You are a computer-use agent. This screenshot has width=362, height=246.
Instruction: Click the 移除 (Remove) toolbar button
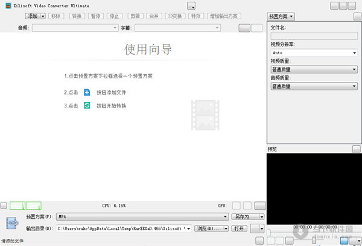[56, 16]
